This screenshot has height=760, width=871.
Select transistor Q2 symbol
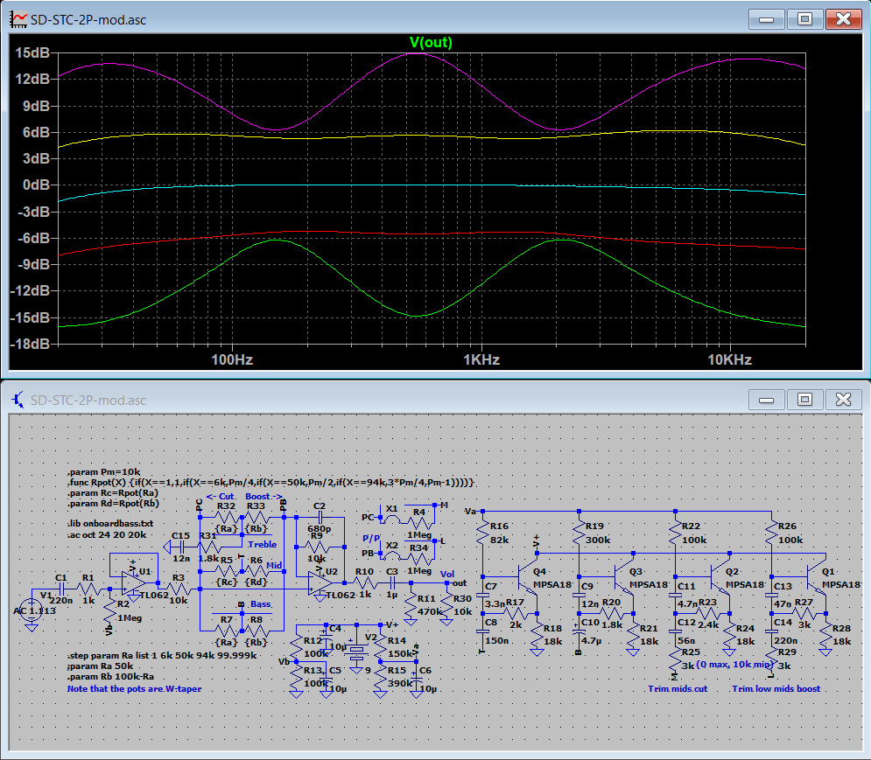pyautogui.click(x=720, y=577)
